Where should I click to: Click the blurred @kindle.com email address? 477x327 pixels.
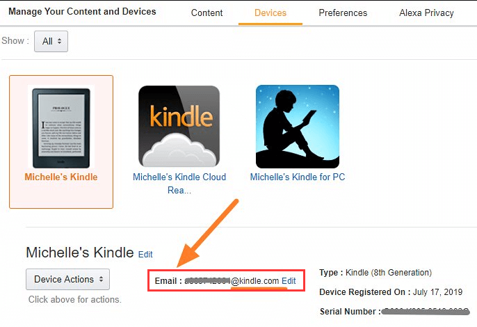coord(232,280)
